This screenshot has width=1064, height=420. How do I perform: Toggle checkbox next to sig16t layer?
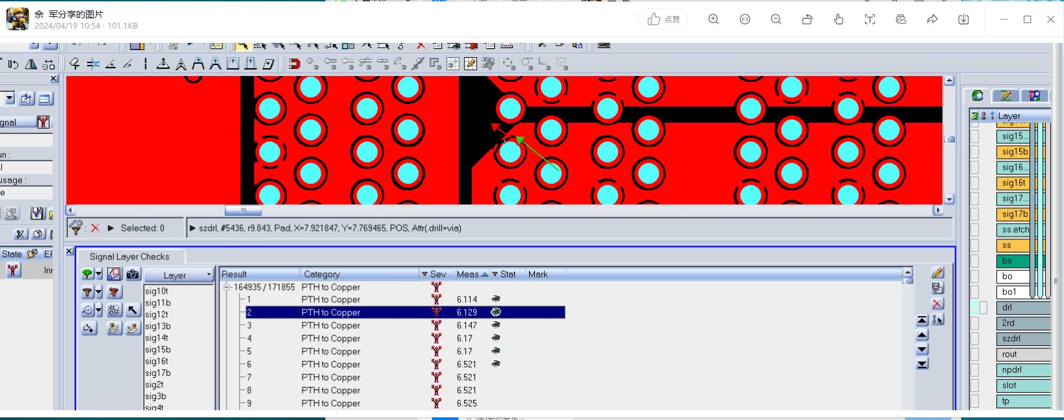click(x=974, y=183)
